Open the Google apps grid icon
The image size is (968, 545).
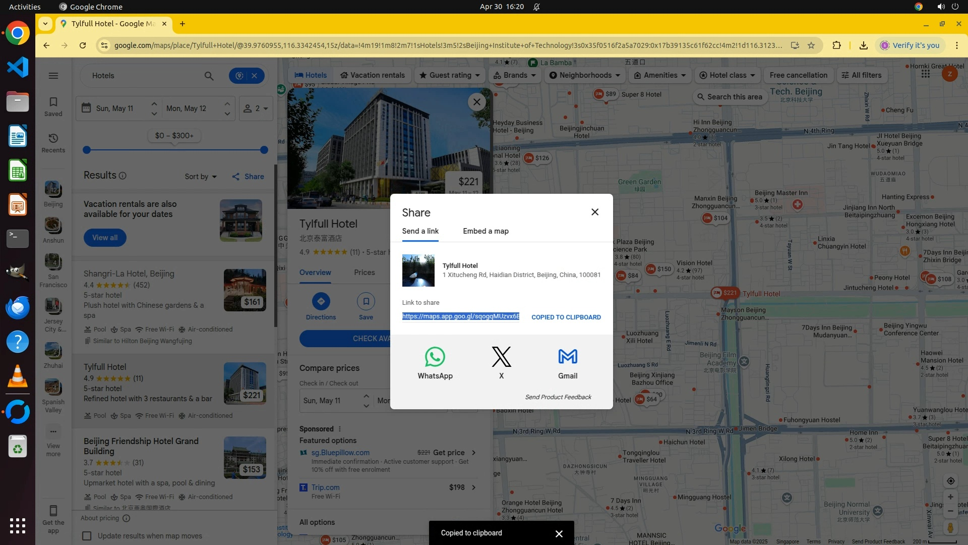(925, 74)
